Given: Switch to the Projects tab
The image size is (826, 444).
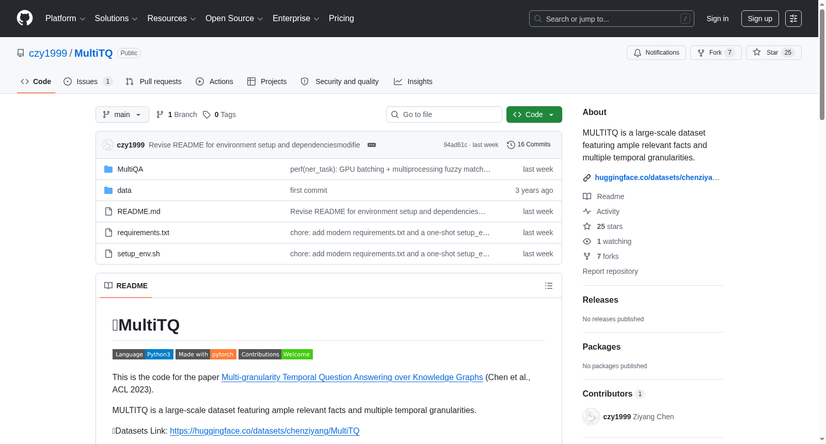Looking at the screenshot, I should [267, 81].
